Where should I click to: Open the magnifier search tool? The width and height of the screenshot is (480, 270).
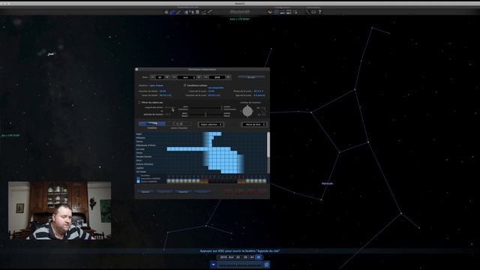point(307,12)
